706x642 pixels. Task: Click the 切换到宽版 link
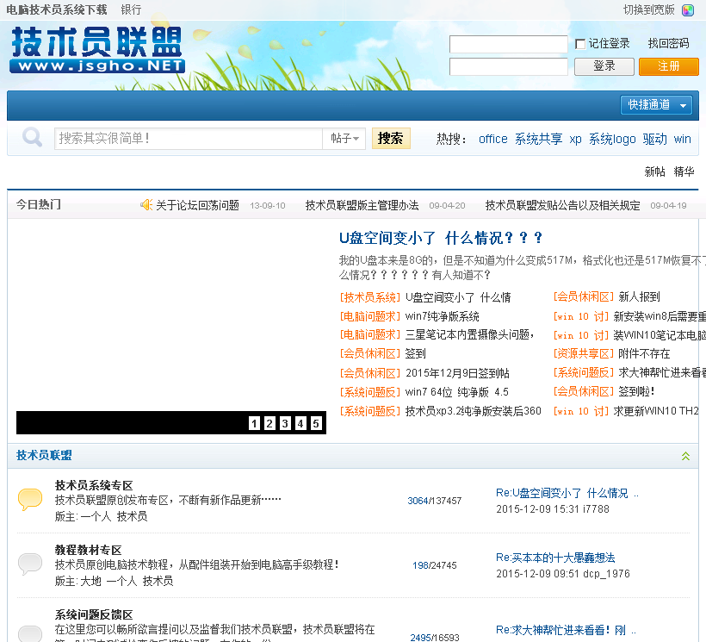pos(649,10)
